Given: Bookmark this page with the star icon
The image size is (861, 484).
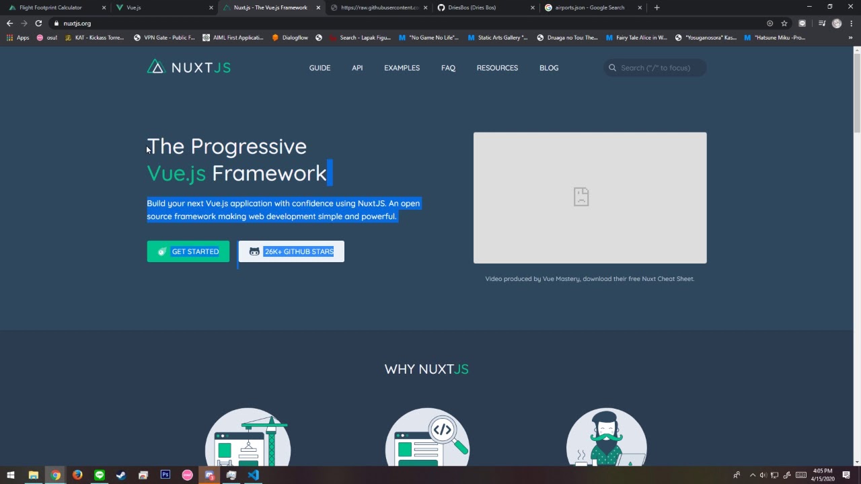Looking at the screenshot, I should coord(784,23).
